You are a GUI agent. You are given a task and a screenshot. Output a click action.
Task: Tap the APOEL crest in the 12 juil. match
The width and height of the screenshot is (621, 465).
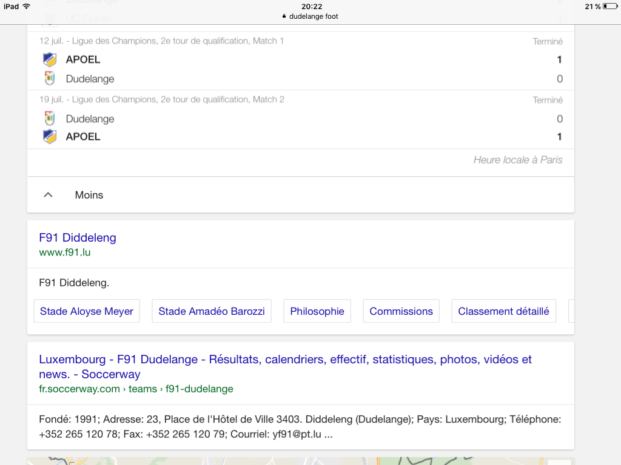tap(49, 59)
